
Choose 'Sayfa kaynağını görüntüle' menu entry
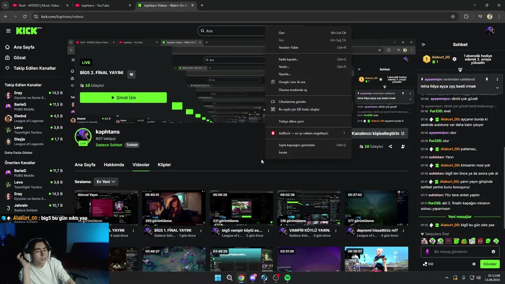308,145
